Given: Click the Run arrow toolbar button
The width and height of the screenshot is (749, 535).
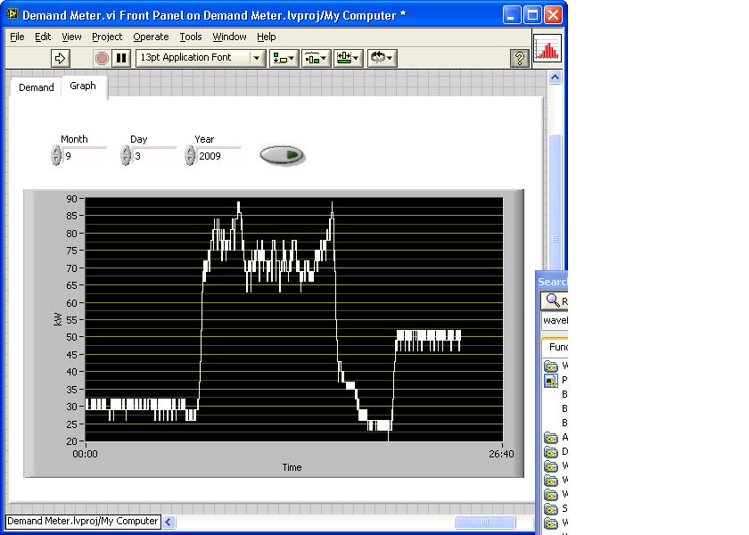Looking at the screenshot, I should coord(61,58).
